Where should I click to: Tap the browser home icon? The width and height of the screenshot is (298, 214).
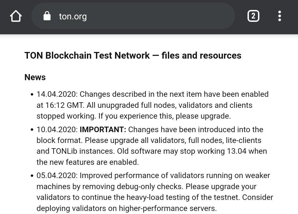click(x=16, y=16)
